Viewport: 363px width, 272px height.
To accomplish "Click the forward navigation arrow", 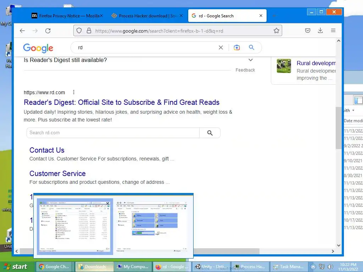I will pos(35,31).
